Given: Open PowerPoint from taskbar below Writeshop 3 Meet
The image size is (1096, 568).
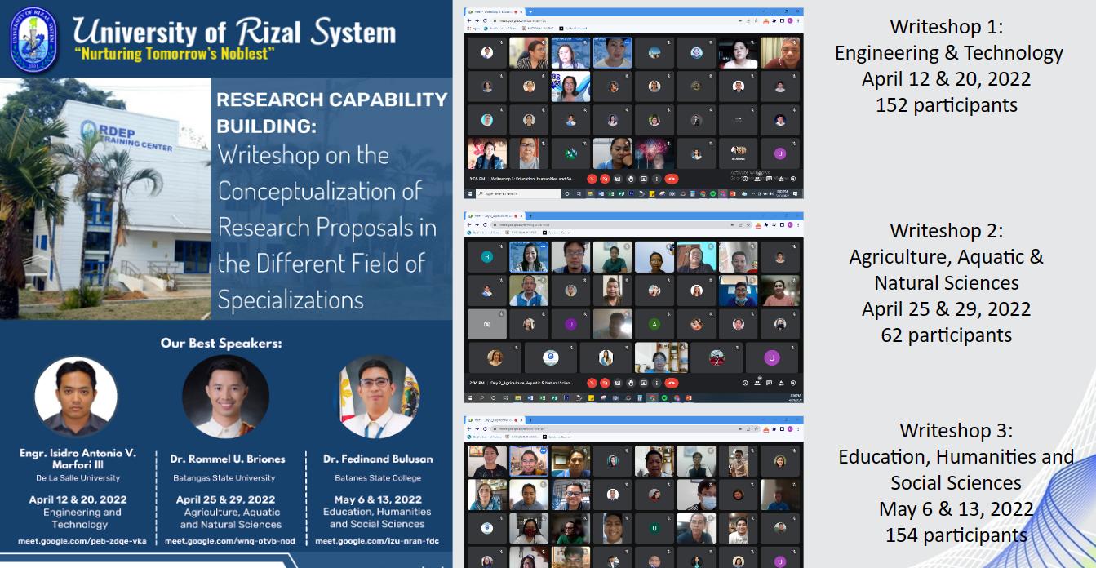Looking at the screenshot, I should coord(732,193).
